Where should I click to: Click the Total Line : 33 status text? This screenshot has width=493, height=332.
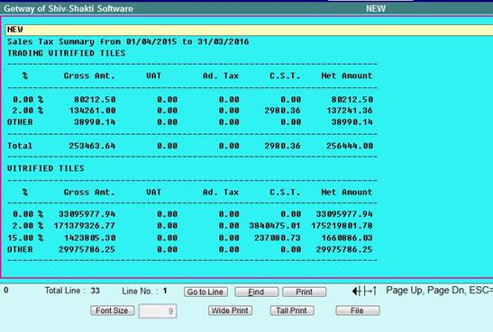tap(72, 291)
